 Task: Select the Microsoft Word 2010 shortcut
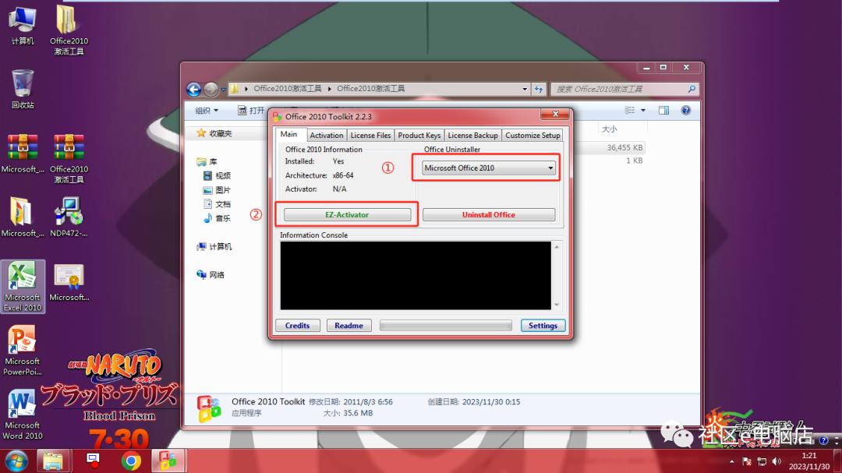coord(23,415)
